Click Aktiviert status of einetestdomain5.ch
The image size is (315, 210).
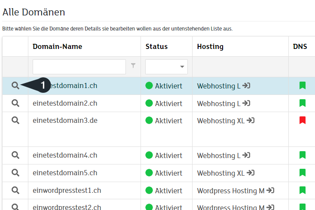(168, 173)
